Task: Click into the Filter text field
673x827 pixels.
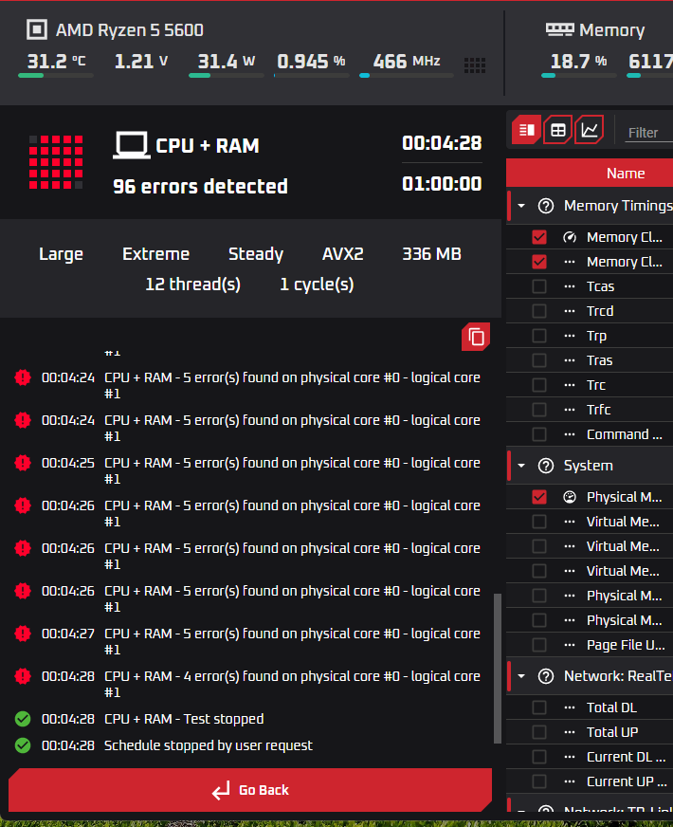Action: click(648, 133)
